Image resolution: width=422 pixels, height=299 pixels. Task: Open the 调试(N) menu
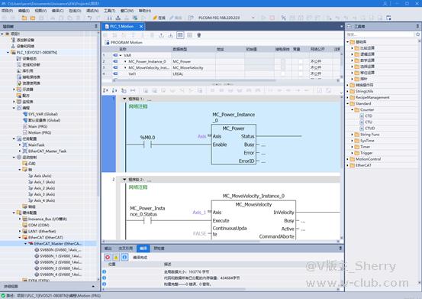[92, 11]
